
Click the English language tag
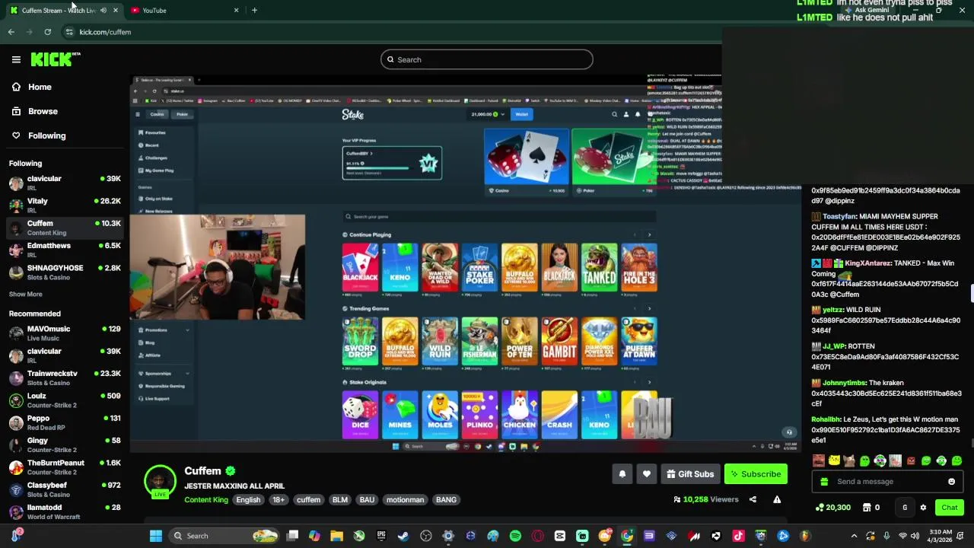click(x=248, y=500)
